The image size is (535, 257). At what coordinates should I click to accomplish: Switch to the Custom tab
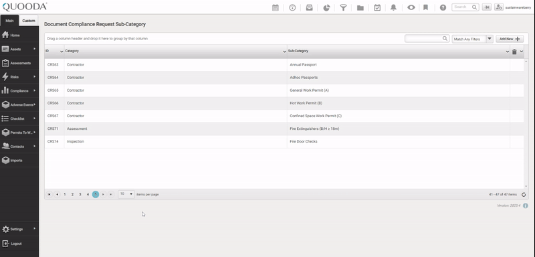29,21
